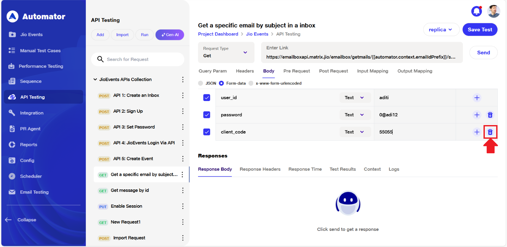Delete the password row using trash icon
This screenshot has width=507, height=247.
point(490,115)
